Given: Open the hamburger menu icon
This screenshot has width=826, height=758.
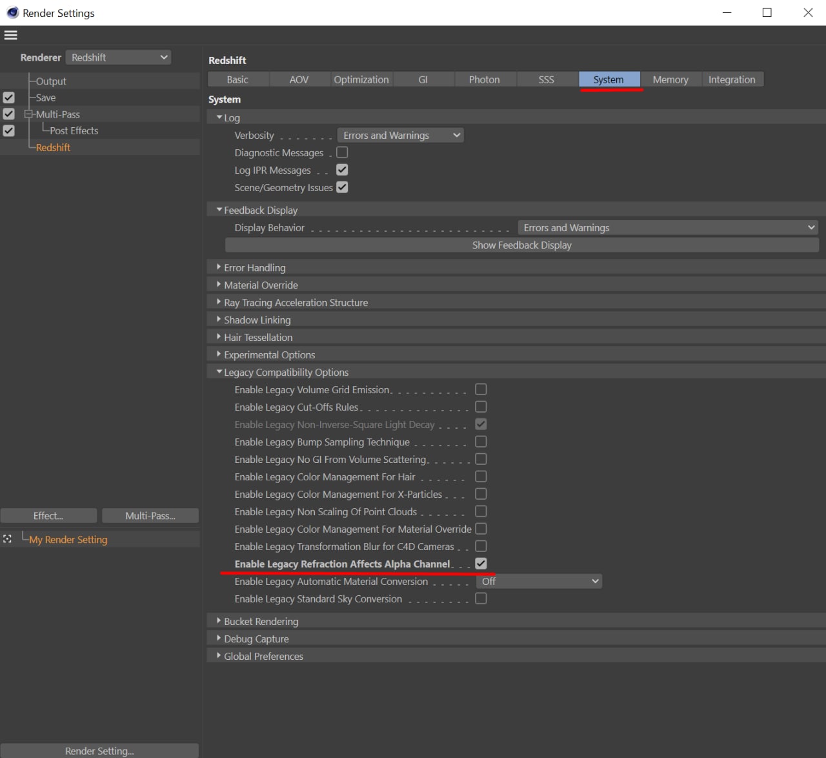Looking at the screenshot, I should [10, 35].
